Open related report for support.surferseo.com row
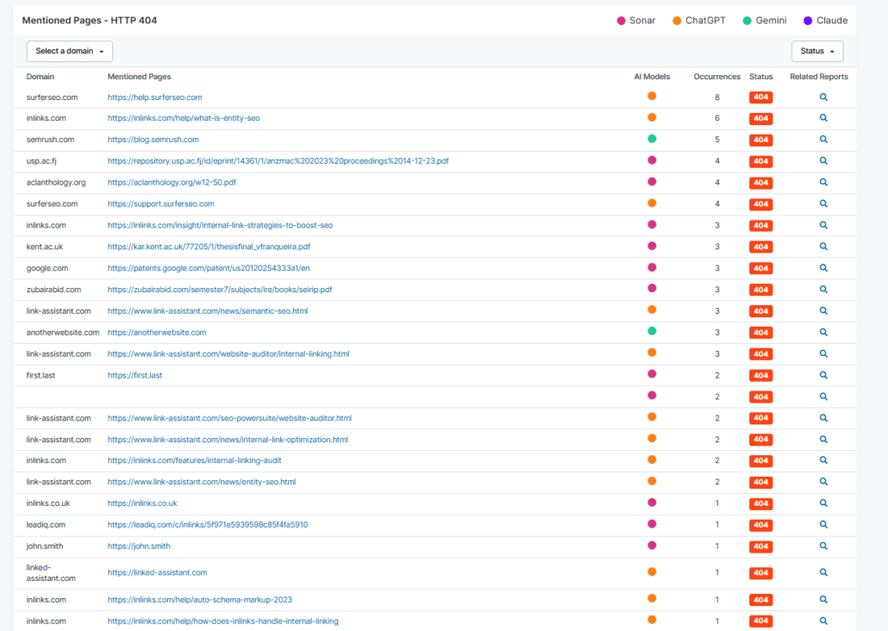The height and width of the screenshot is (631, 888). coord(823,204)
